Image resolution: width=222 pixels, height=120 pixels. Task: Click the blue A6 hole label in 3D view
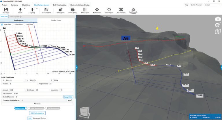126,38
